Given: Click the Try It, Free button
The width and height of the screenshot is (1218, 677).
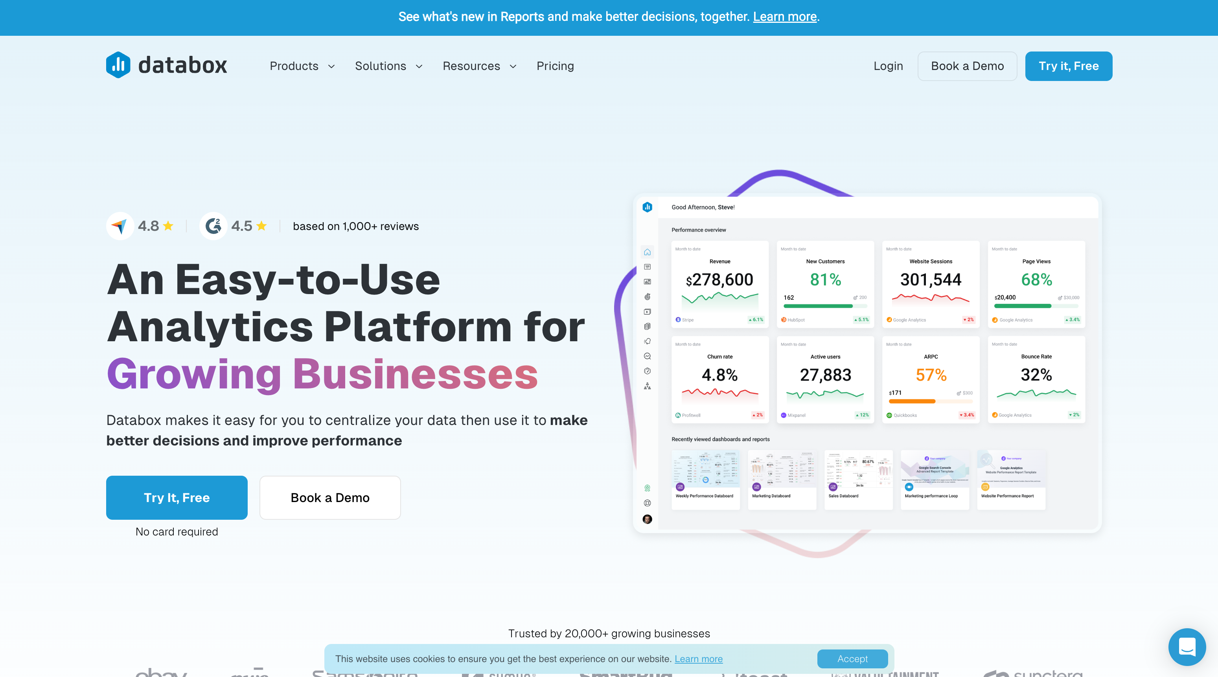Looking at the screenshot, I should click(177, 497).
